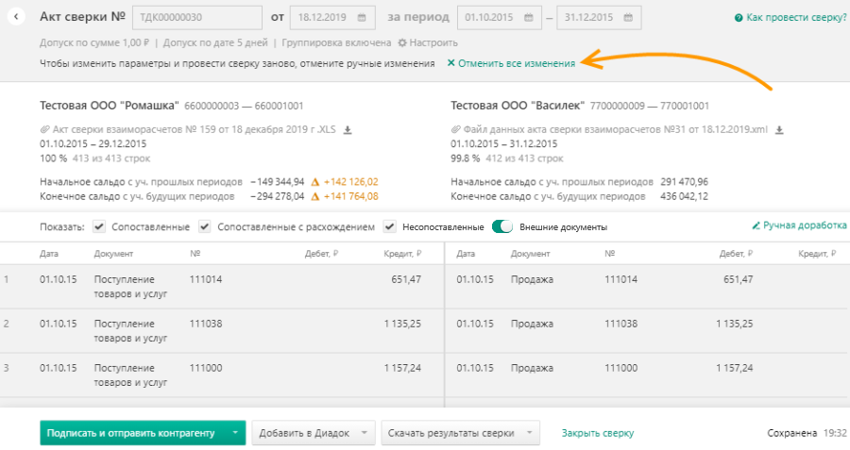Switch off Внешние документы toggle
Image resolution: width=850 pixels, height=450 pixels.
click(x=502, y=227)
